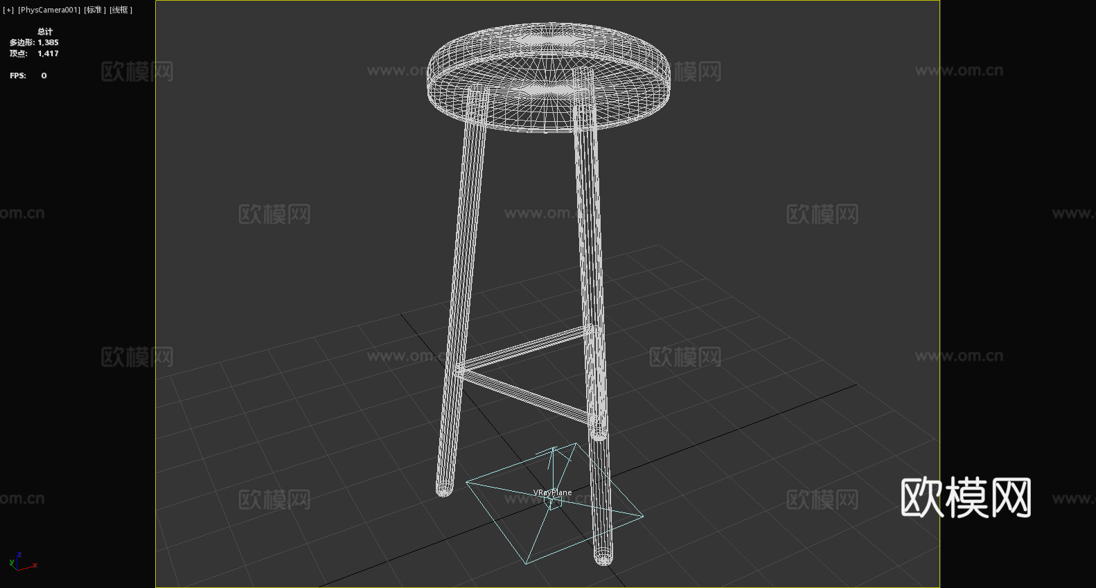The image size is (1096, 588).
Task: Open the 线框 shading mode menu
Action: (x=121, y=10)
